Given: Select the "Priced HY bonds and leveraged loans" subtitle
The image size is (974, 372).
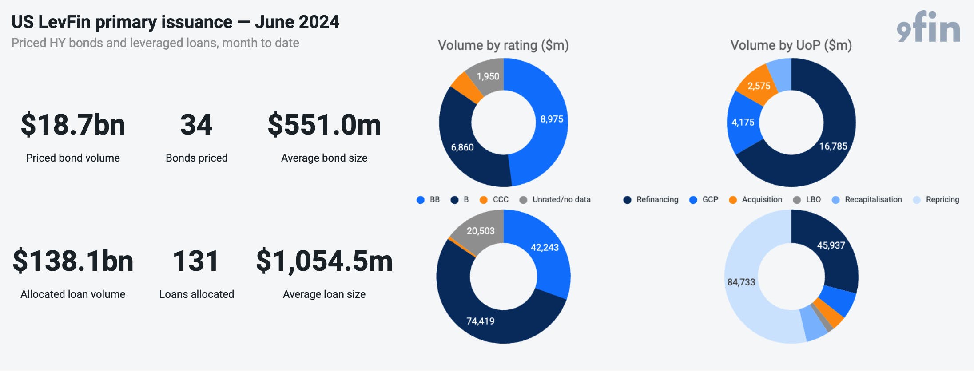Looking at the screenshot, I should click(155, 43).
